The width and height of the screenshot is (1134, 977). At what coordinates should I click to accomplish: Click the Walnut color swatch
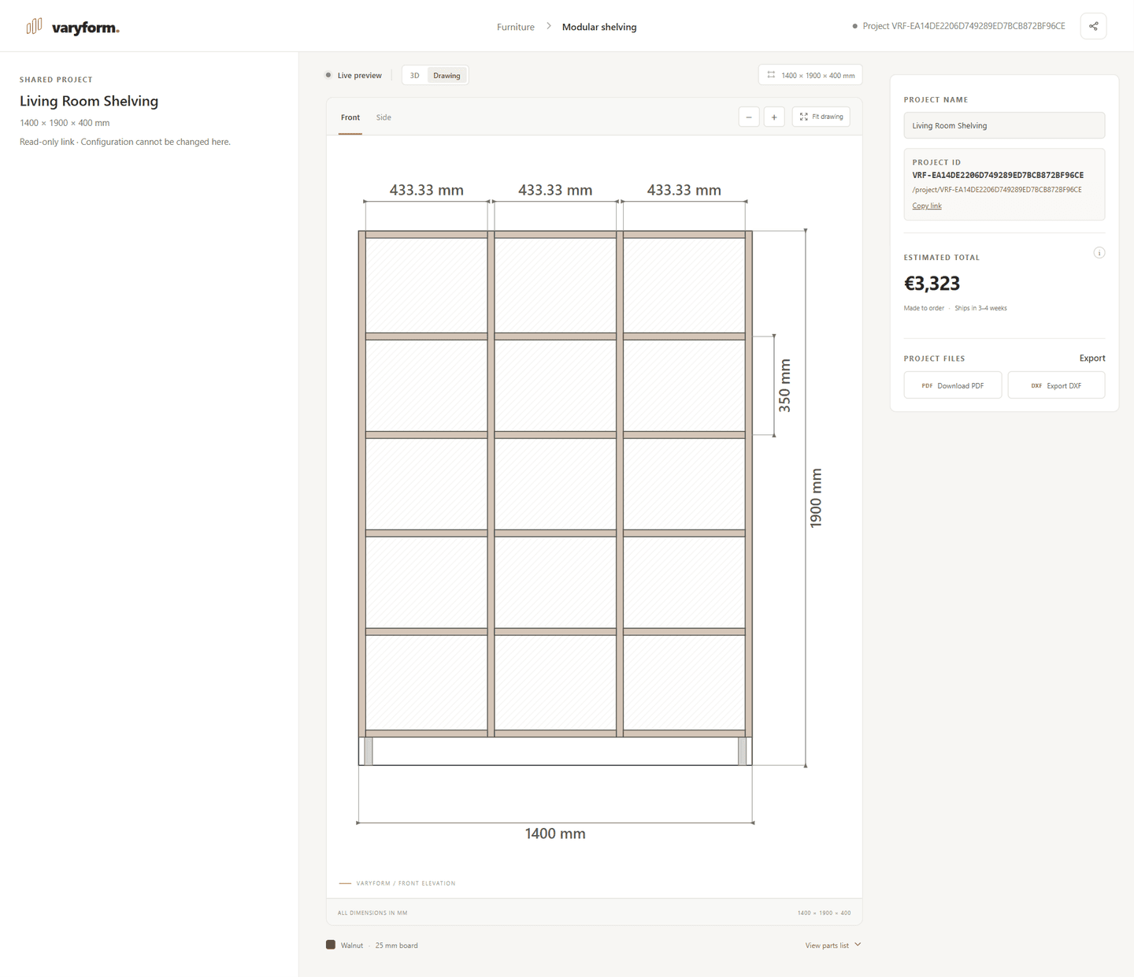(x=331, y=945)
